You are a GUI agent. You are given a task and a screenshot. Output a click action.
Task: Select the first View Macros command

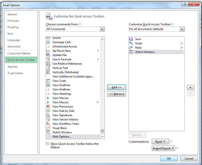point(73,98)
